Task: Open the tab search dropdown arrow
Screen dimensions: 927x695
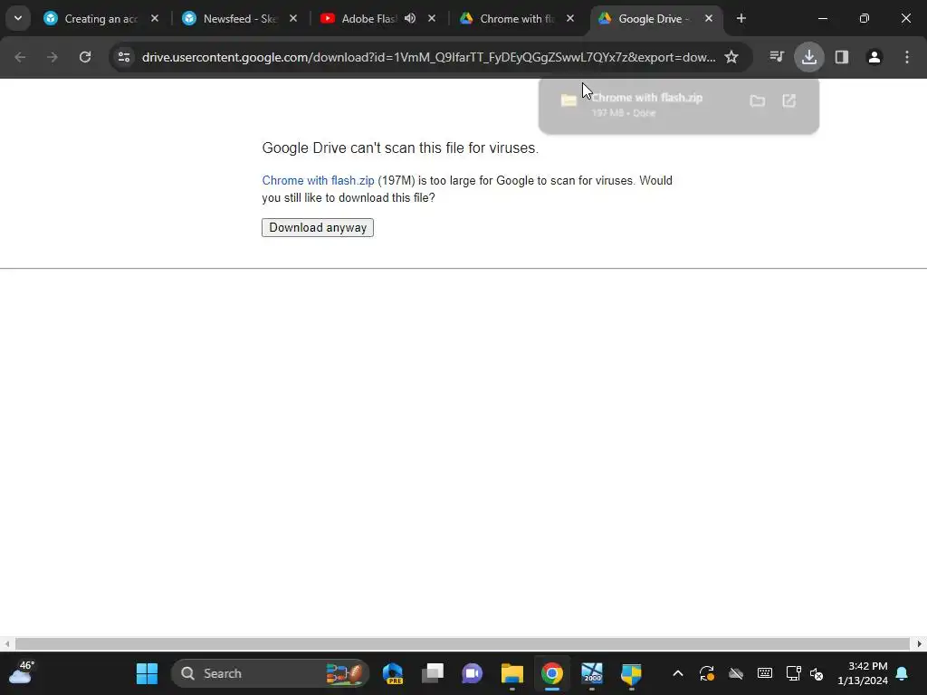Action: (18, 18)
